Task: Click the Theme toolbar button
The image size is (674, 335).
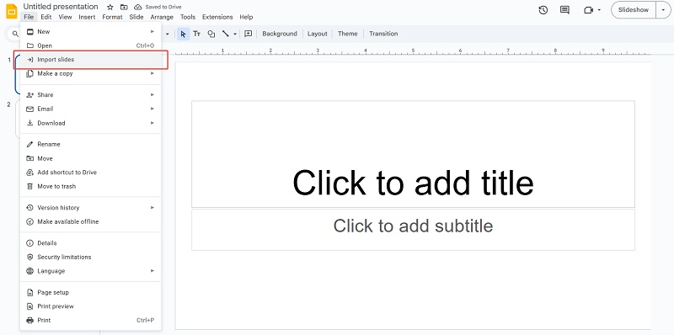Action: [347, 34]
